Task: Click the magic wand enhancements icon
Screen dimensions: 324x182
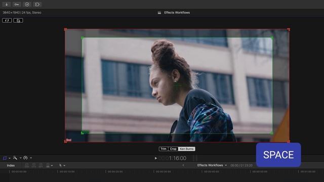Action: click(x=15, y=158)
